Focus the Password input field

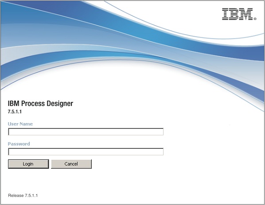86,151
